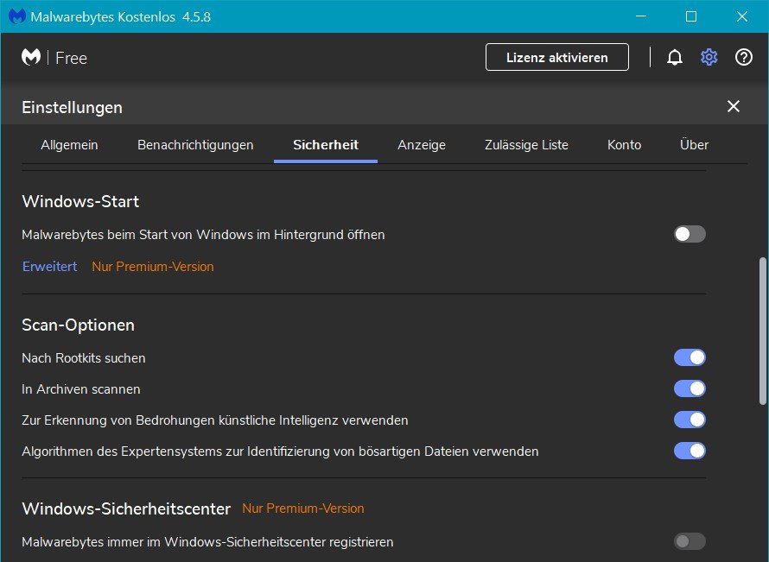Viewport: 769px width, 562px height.
Task: Click the settings gear icon
Action: [x=709, y=57]
